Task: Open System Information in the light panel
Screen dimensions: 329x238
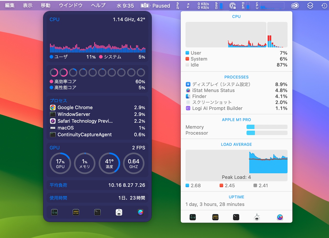Action: tap(257, 217)
